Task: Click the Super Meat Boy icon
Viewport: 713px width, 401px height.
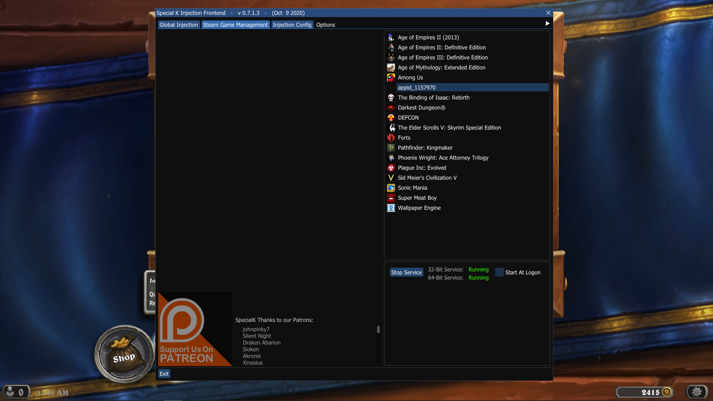Action: pyautogui.click(x=391, y=198)
